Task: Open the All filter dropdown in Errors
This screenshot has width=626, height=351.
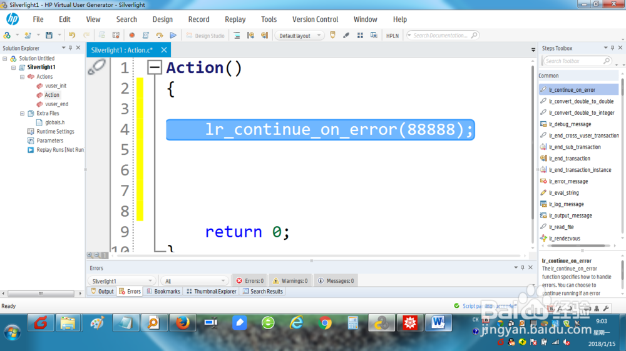Action: (193, 281)
